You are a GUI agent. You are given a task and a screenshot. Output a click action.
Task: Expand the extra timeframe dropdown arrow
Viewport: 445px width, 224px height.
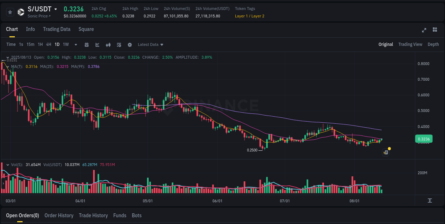point(75,44)
